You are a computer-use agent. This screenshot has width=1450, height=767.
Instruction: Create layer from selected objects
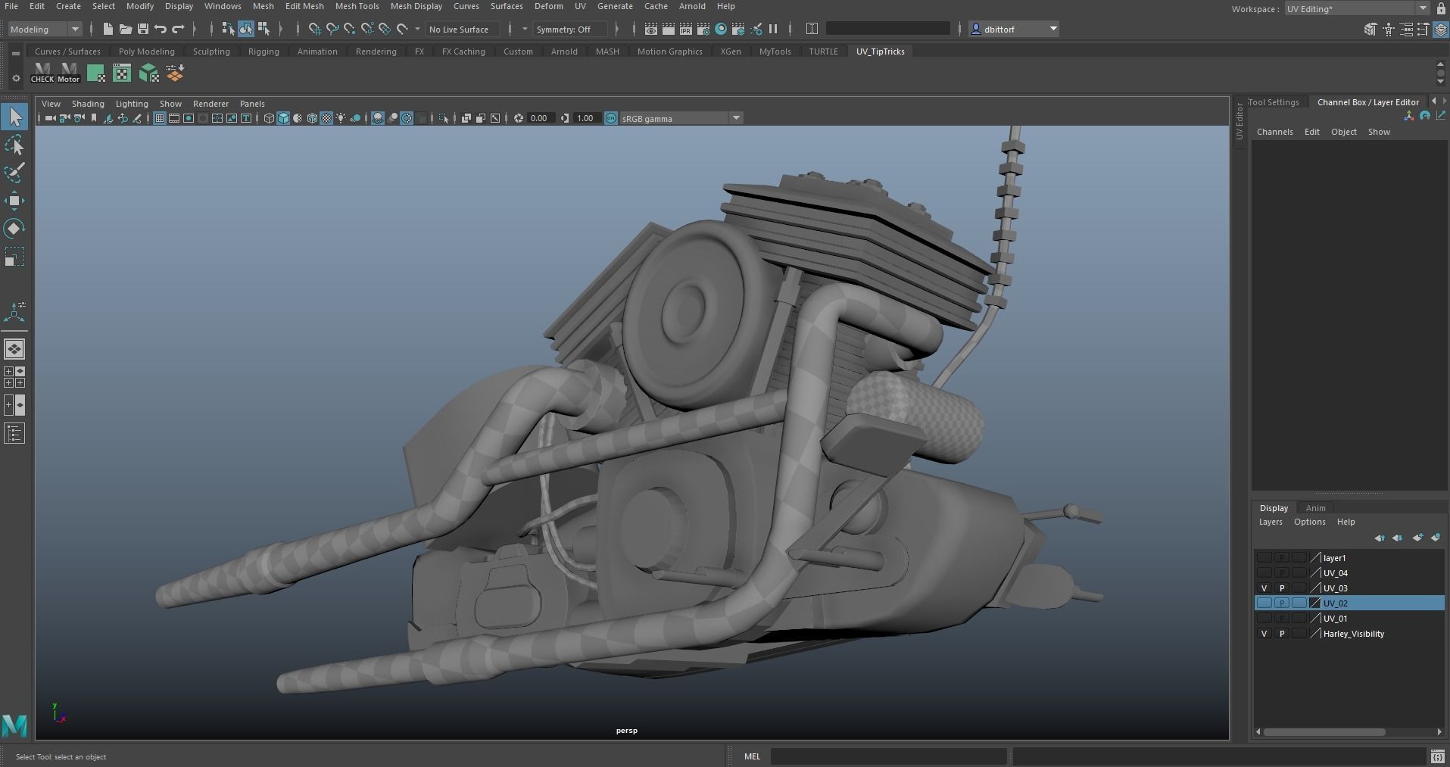pyautogui.click(x=1436, y=538)
